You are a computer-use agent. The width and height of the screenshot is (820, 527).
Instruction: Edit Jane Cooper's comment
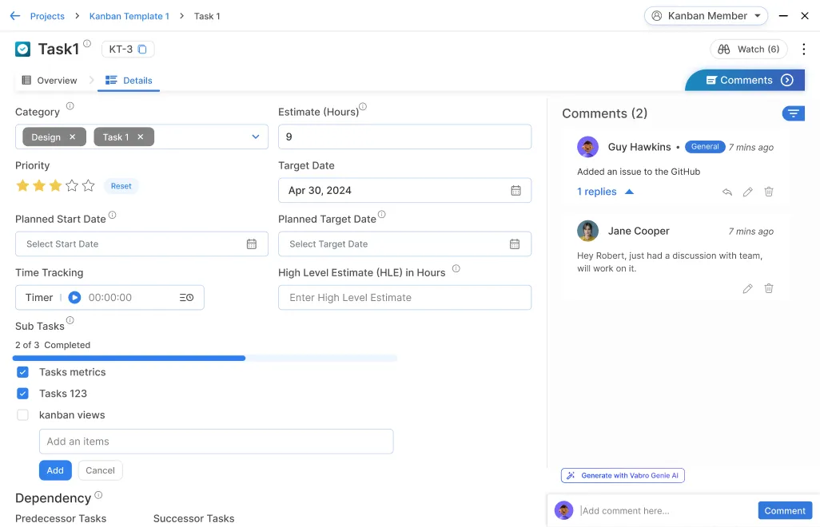[x=747, y=288]
